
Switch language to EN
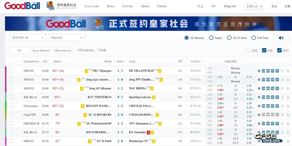tap(214, 6)
